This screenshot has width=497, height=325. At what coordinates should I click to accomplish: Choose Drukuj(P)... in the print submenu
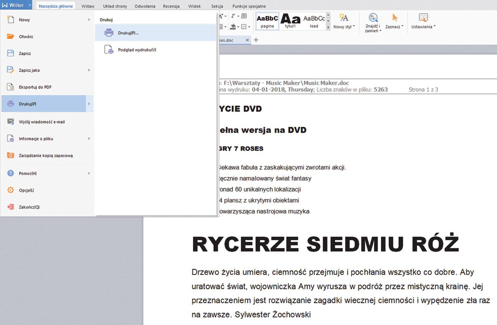(156, 33)
